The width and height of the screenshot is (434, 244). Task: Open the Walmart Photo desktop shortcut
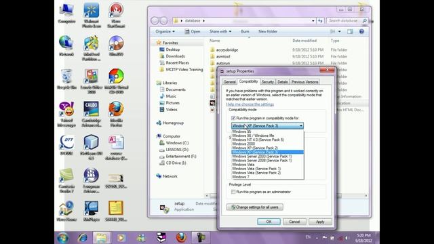coord(92,15)
